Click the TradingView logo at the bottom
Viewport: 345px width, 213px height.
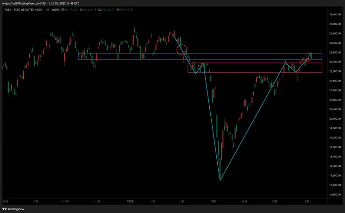coord(13,209)
